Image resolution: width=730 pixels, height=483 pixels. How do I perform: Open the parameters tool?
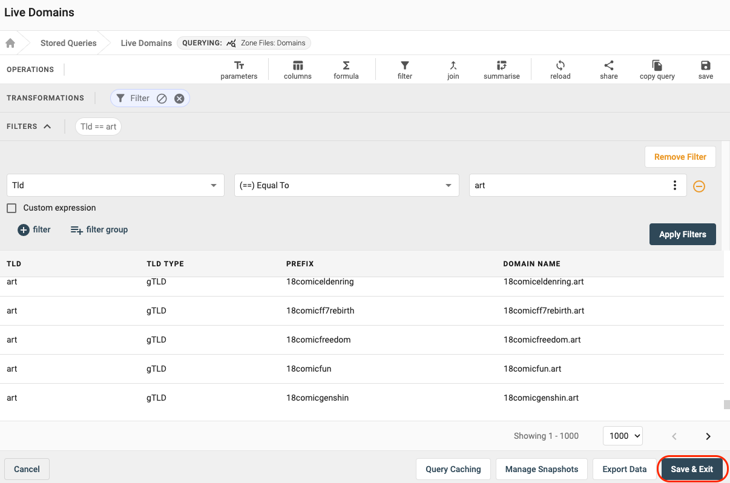238,70
